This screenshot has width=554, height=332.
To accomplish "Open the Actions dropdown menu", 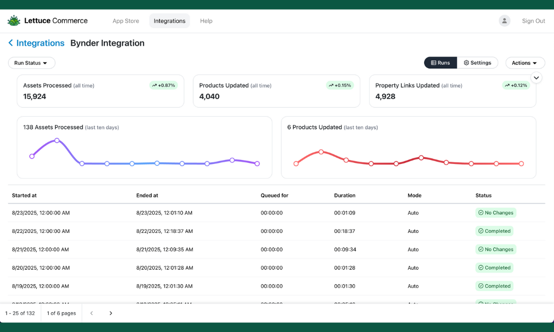I will tap(525, 63).
